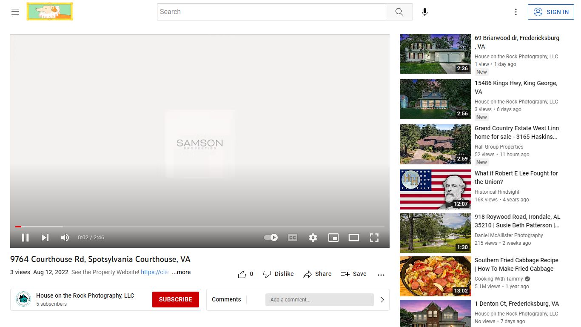Image resolution: width=581 pixels, height=327 pixels.
Task: Open title 'Grand Country Estate West Linn'
Action: pos(517,132)
